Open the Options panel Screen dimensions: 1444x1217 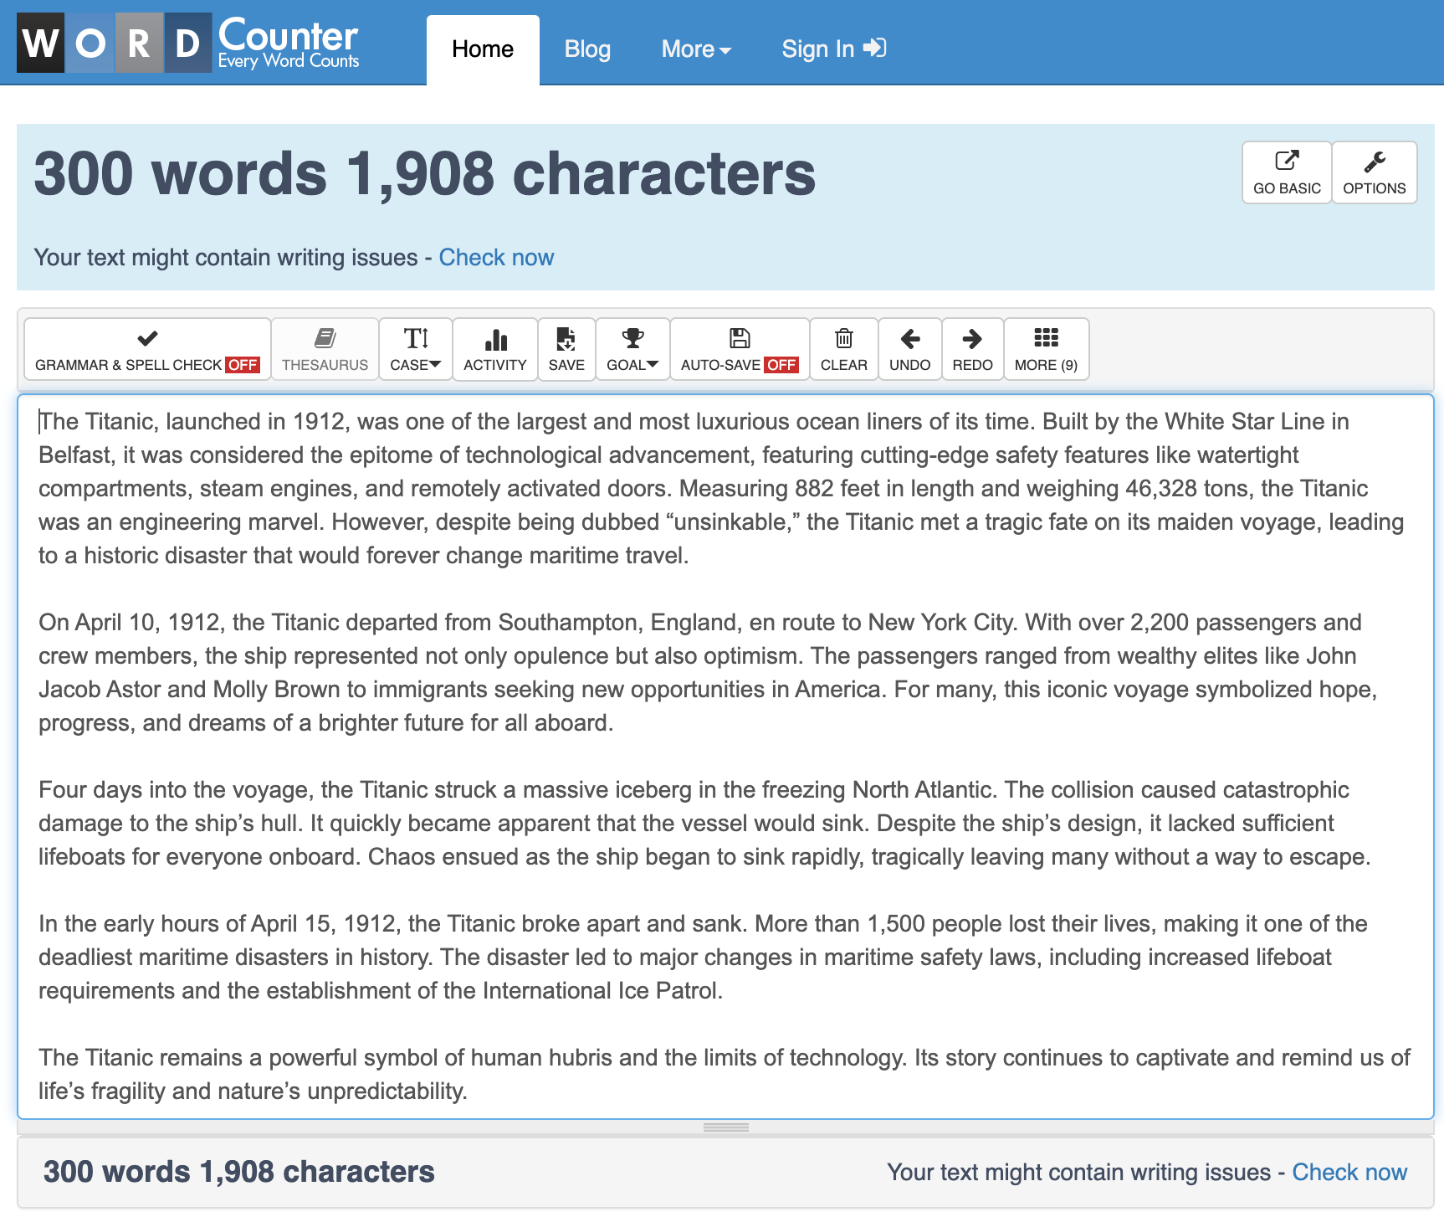[1374, 172]
